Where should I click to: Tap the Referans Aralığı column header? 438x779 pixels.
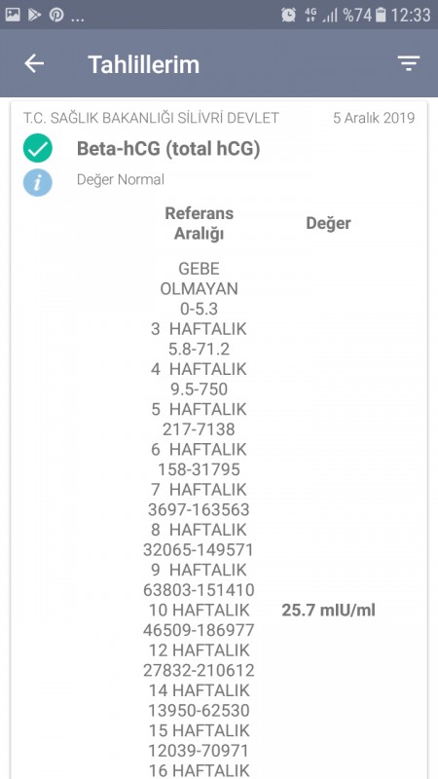click(199, 223)
